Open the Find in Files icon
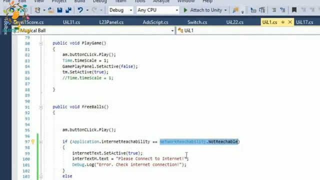Viewport: 320px width, 180px height. pyautogui.click(x=235, y=10)
